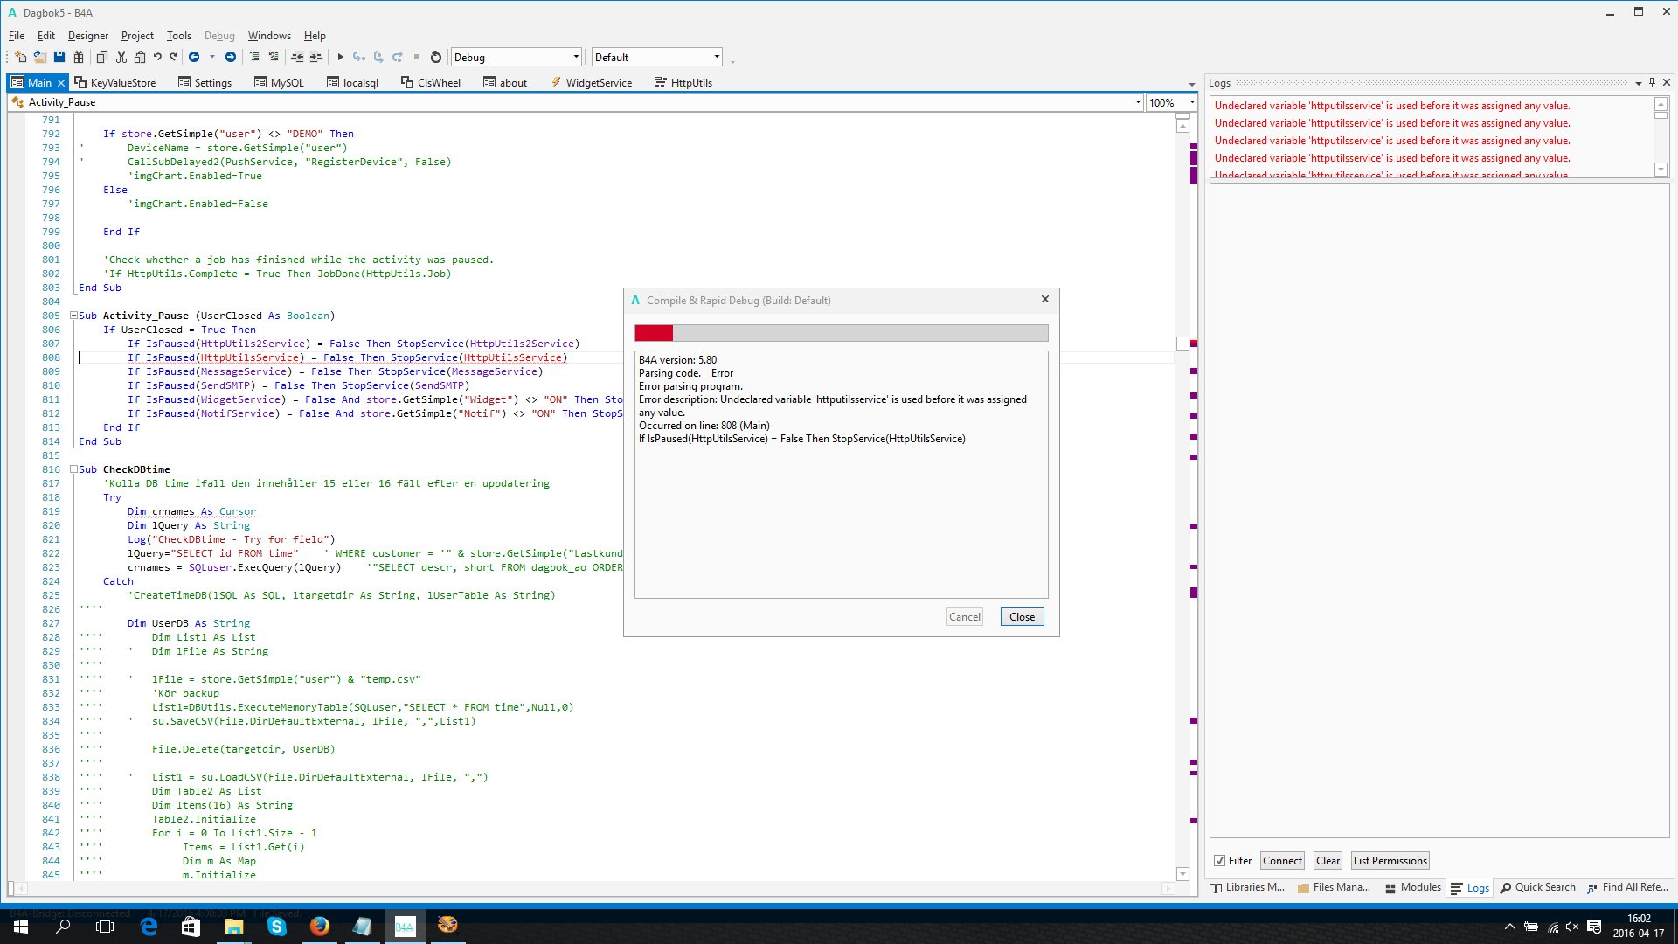Click the code editor scroll down arrow
This screenshot has height=944, width=1678.
pyautogui.click(x=1183, y=874)
